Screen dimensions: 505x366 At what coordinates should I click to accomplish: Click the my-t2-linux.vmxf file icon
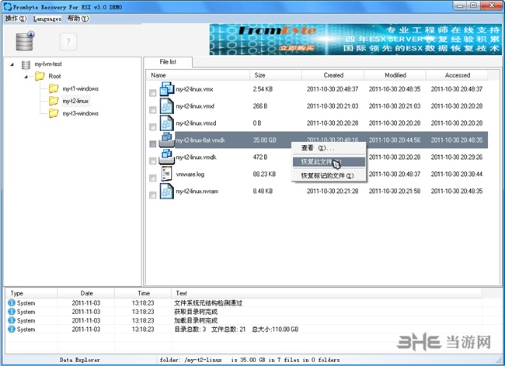click(x=167, y=106)
